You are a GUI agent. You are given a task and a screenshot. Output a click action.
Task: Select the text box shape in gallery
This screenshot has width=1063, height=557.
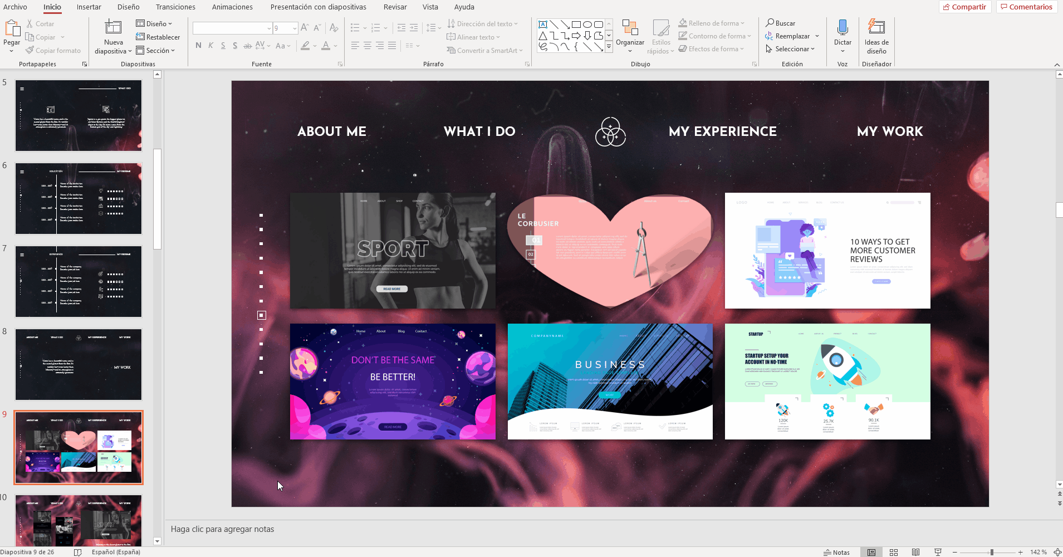(x=543, y=25)
